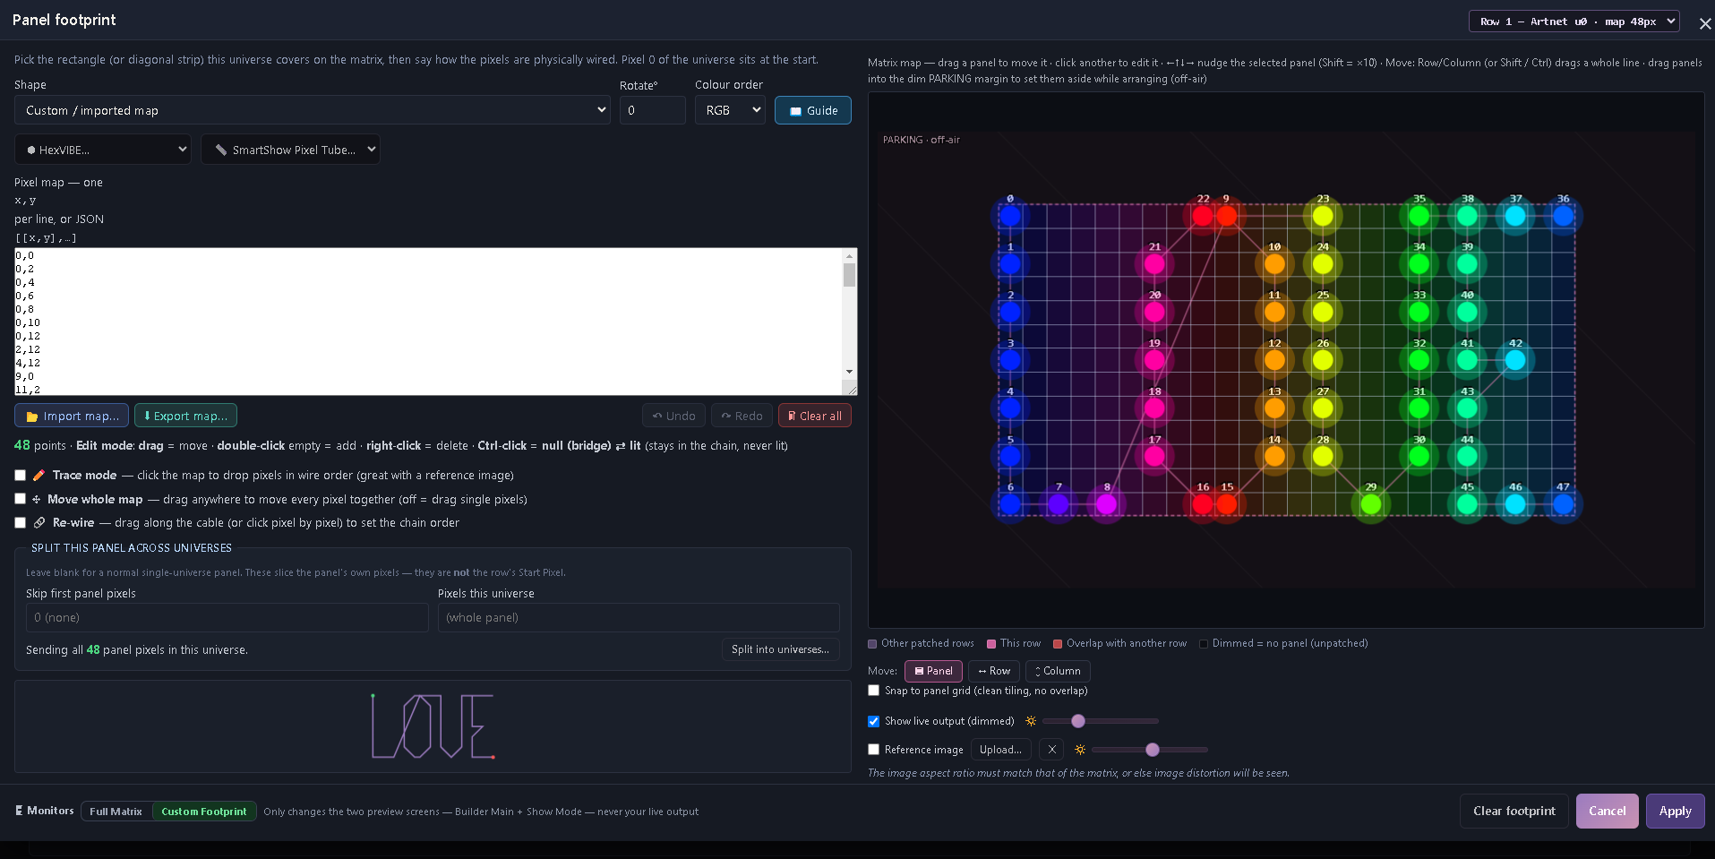
Task: Open the SmartShow Pixel Tube dropdown
Action: click(x=290, y=150)
